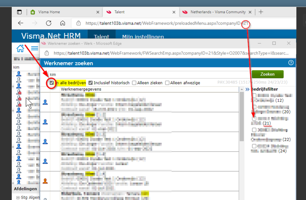Screen dimensions: 306x200
Task: View site info lock in main address bar
Action: [78, 23]
